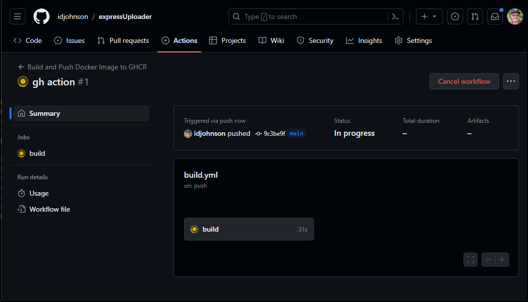Open the hamburger navigation menu
Image resolution: width=528 pixels, height=302 pixels.
tap(17, 16)
